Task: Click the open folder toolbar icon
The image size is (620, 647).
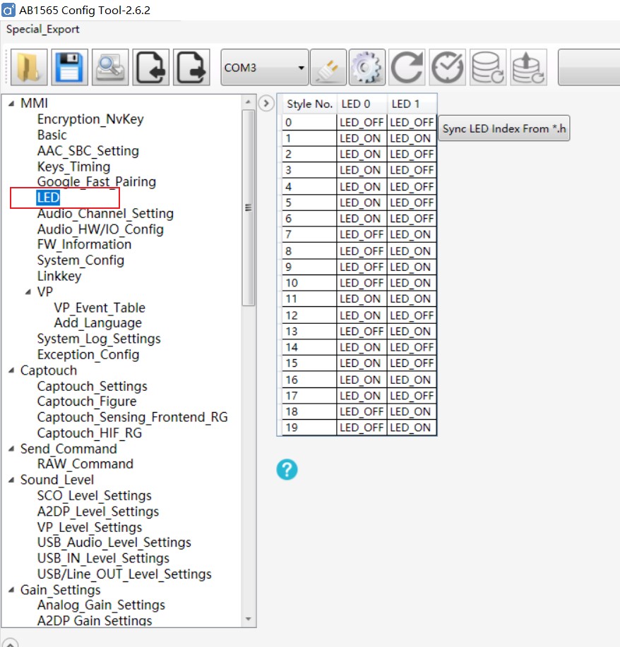Action: pyautogui.click(x=30, y=68)
